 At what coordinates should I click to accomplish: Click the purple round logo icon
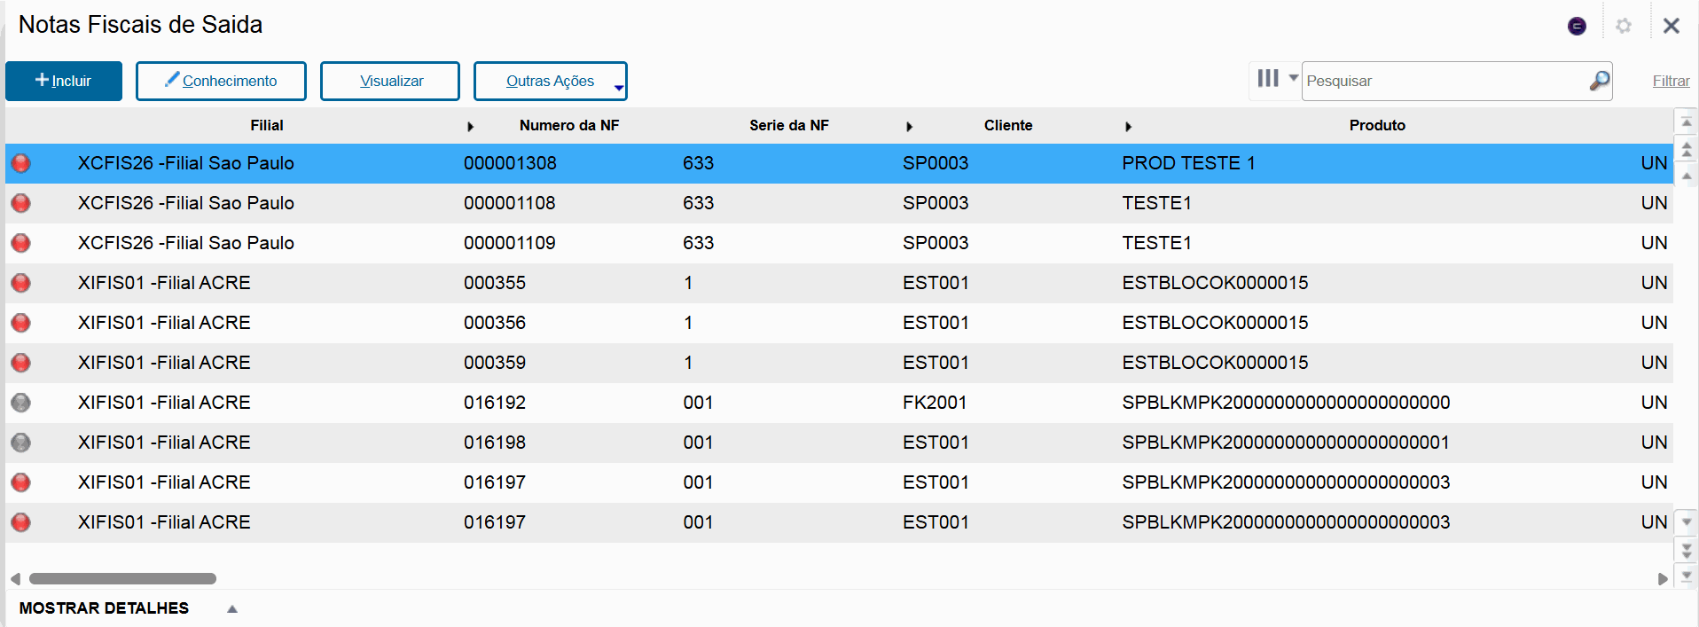(1577, 26)
